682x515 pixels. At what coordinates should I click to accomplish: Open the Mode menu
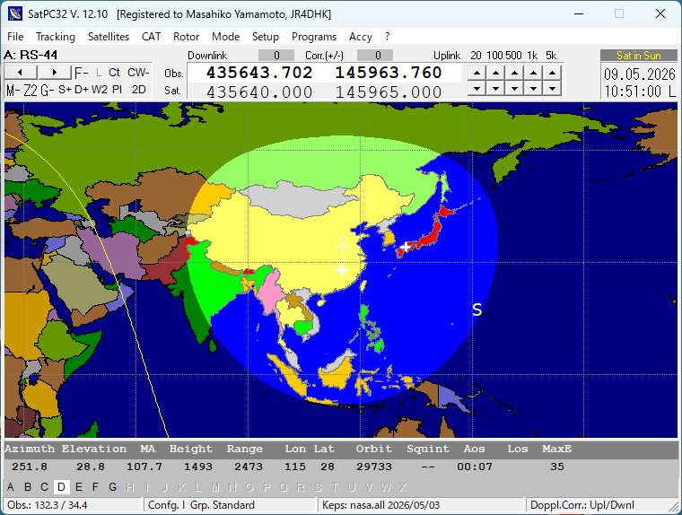point(226,37)
